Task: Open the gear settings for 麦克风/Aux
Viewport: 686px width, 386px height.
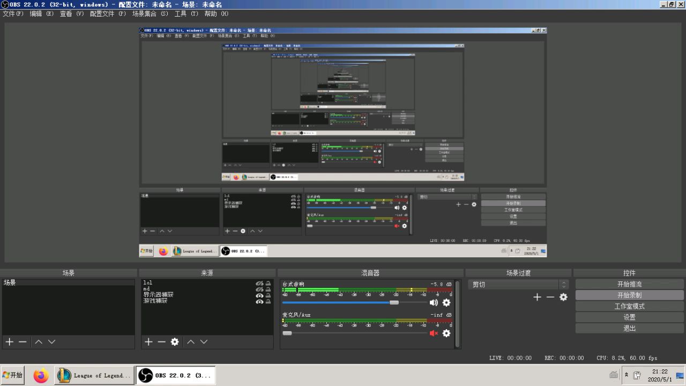Action: pyautogui.click(x=446, y=333)
